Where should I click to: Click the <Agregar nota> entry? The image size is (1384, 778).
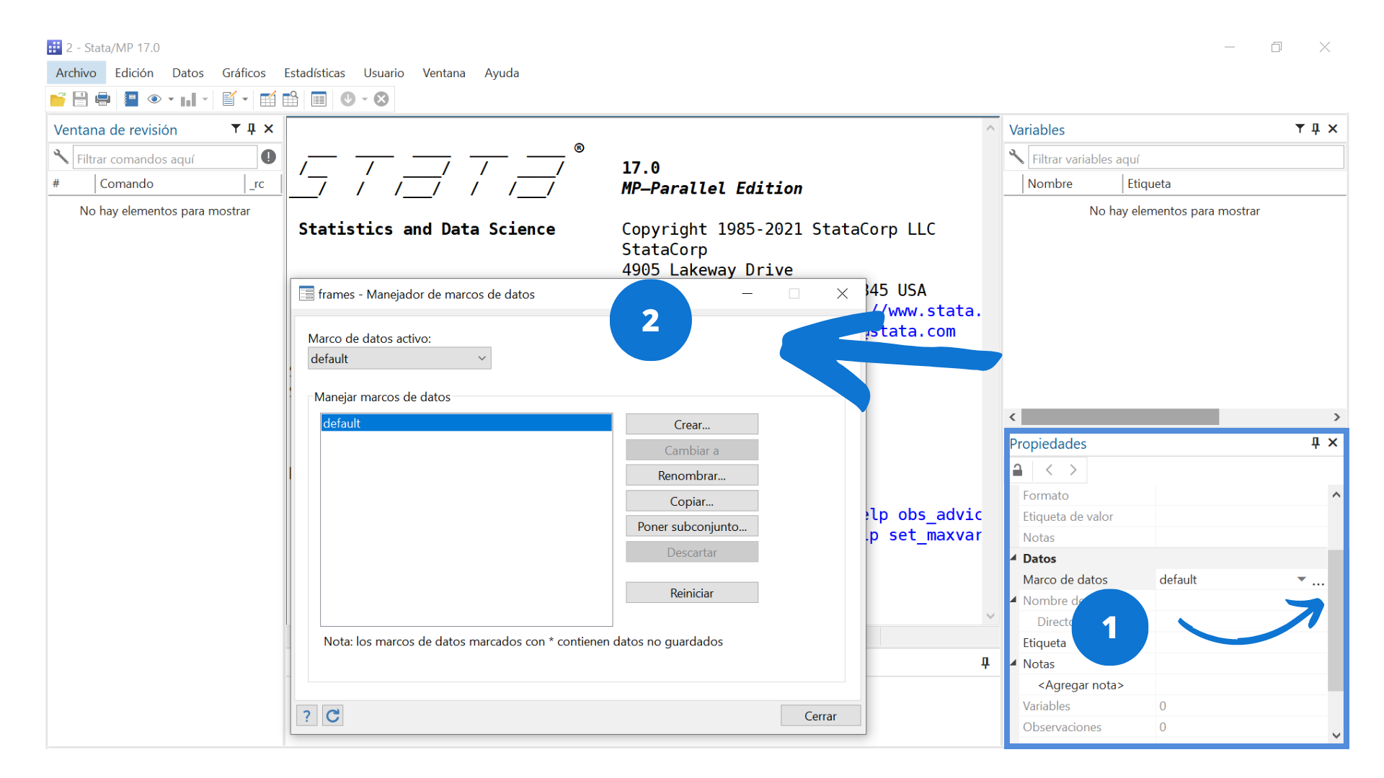(x=1081, y=685)
